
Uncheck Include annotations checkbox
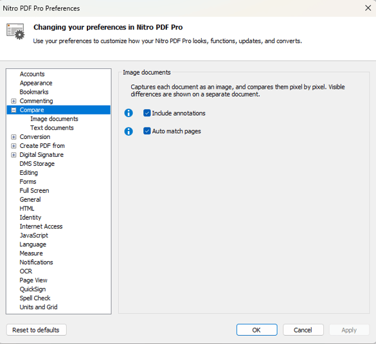point(147,113)
